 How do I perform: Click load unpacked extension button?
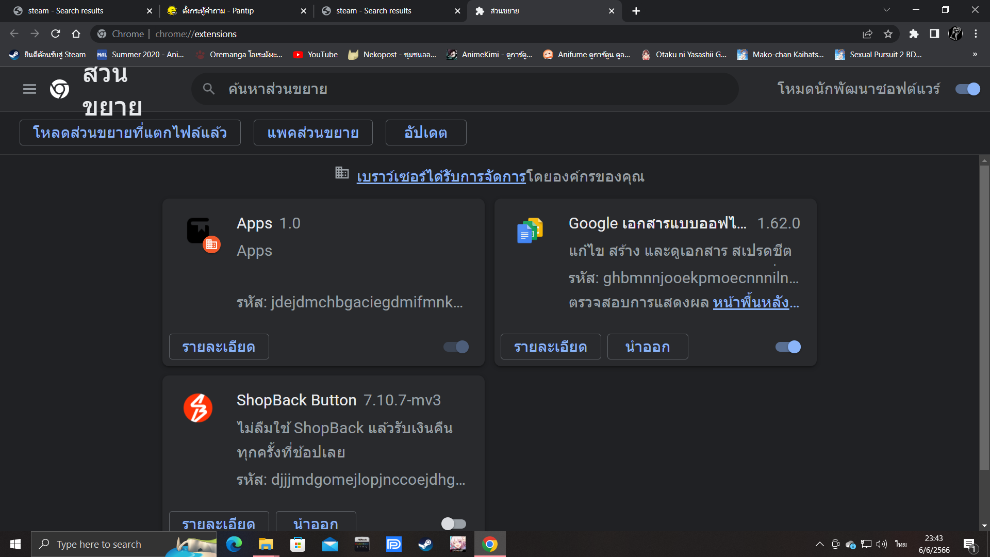click(x=130, y=133)
